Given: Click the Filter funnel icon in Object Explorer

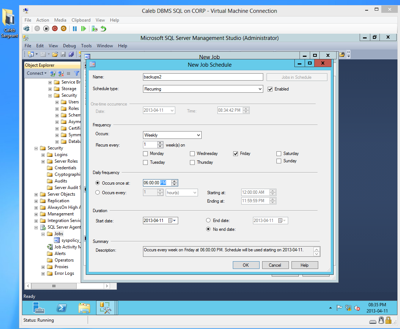Looking at the screenshot, I should (77, 73).
